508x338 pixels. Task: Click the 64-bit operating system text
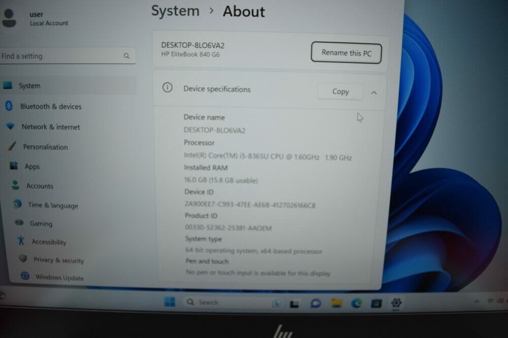253,251
